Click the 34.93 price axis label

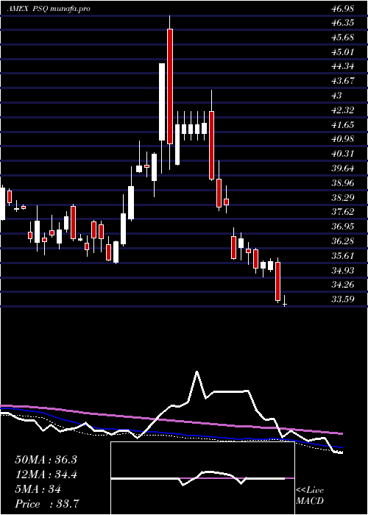point(343,271)
